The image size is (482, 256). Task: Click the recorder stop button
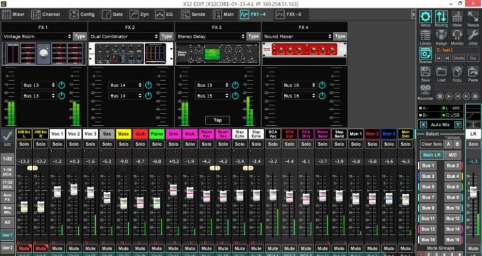[x=439, y=96]
